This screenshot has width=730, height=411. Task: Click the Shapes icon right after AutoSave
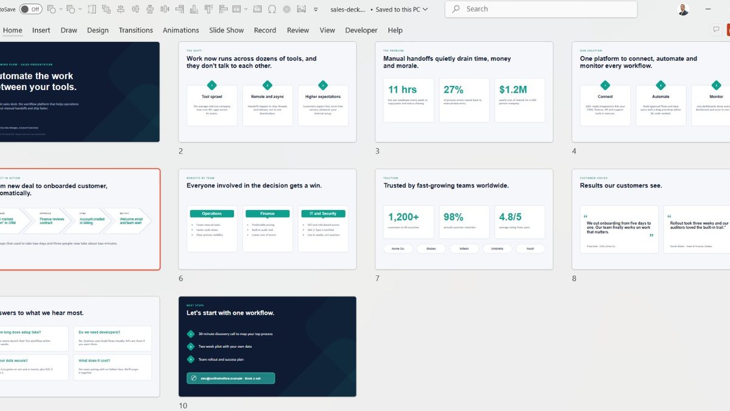[51, 9]
